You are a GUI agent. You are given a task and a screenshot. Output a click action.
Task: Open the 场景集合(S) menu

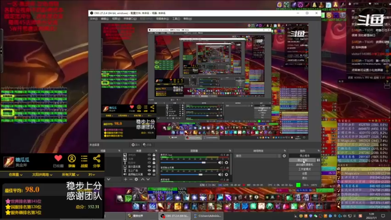[x=162, y=19]
